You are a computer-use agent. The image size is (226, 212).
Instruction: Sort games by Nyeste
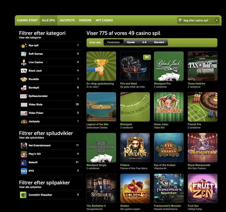click(131, 42)
